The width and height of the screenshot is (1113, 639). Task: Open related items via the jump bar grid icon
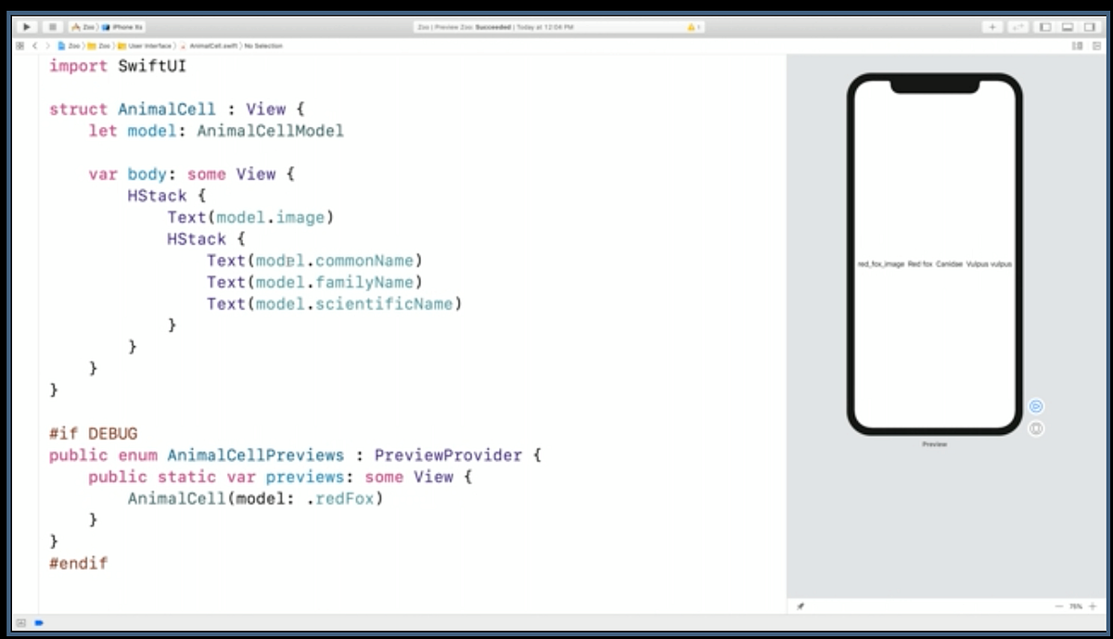point(20,45)
